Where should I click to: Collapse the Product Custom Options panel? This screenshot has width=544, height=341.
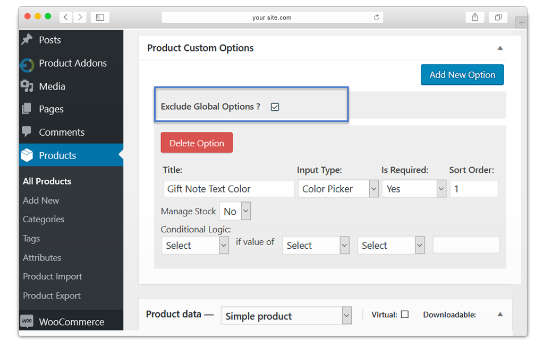(500, 48)
